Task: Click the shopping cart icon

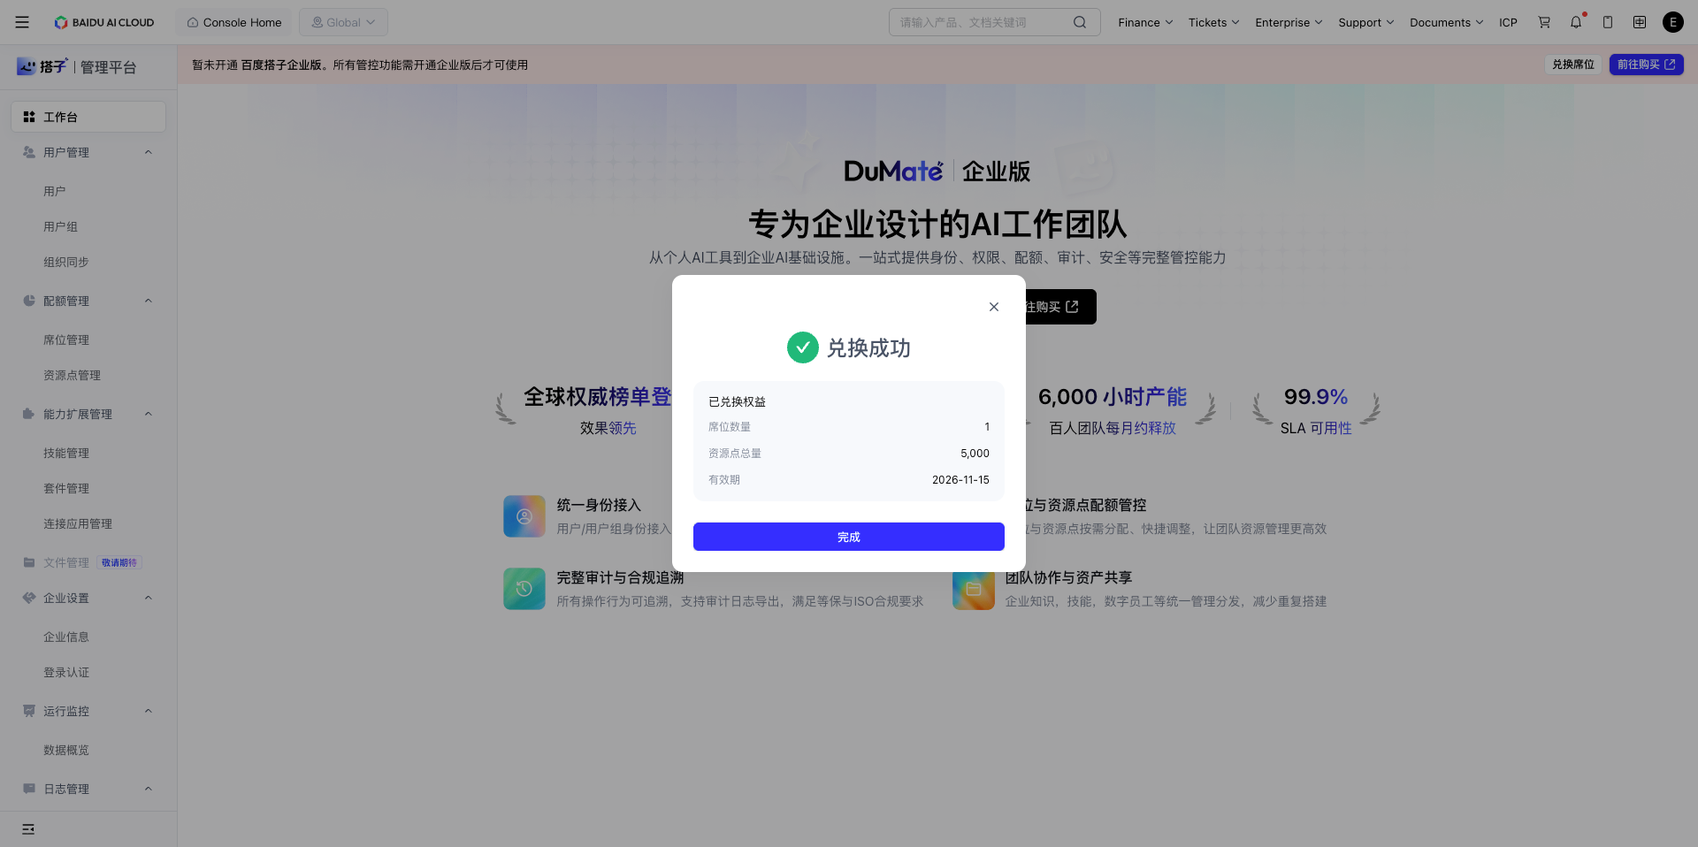Action: click(x=1544, y=22)
